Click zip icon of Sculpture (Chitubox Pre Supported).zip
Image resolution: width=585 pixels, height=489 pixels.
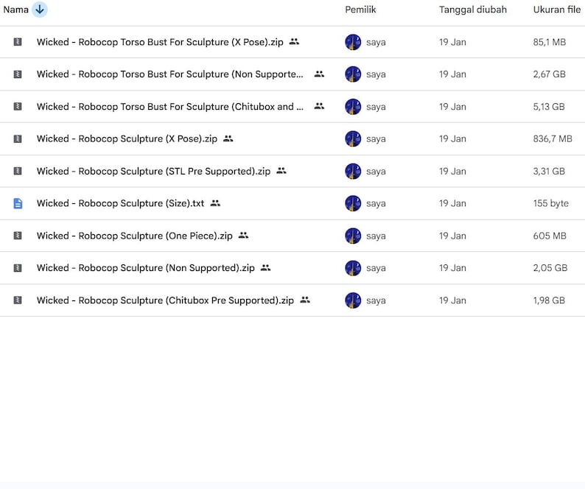[x=18, y=300]
